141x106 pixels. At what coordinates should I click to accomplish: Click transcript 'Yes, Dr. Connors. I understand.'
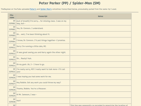[x=30, y=28]
